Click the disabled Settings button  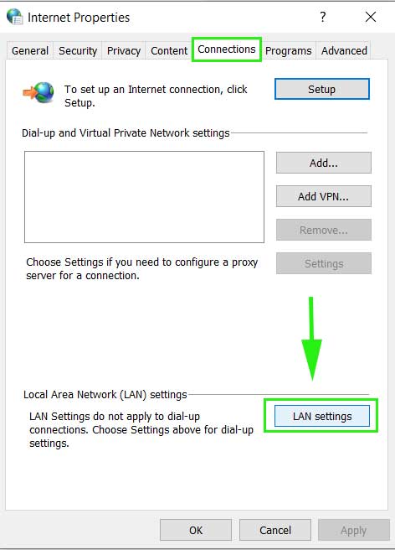[x=324, y=263]
